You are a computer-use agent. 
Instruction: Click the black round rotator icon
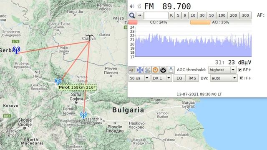click(x=163, y=70)
